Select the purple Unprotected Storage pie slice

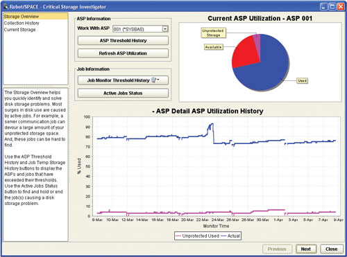[x=257, y=44]
